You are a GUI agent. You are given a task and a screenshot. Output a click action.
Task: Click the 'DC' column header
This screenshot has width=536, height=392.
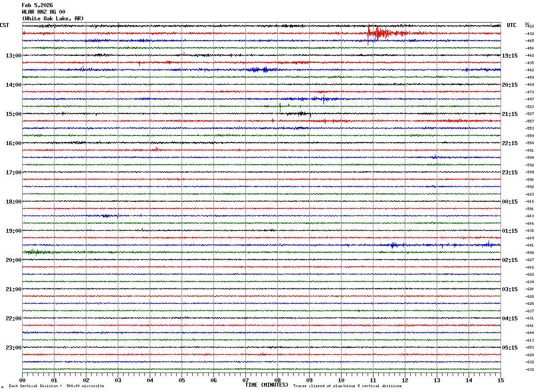coord(527,24)
